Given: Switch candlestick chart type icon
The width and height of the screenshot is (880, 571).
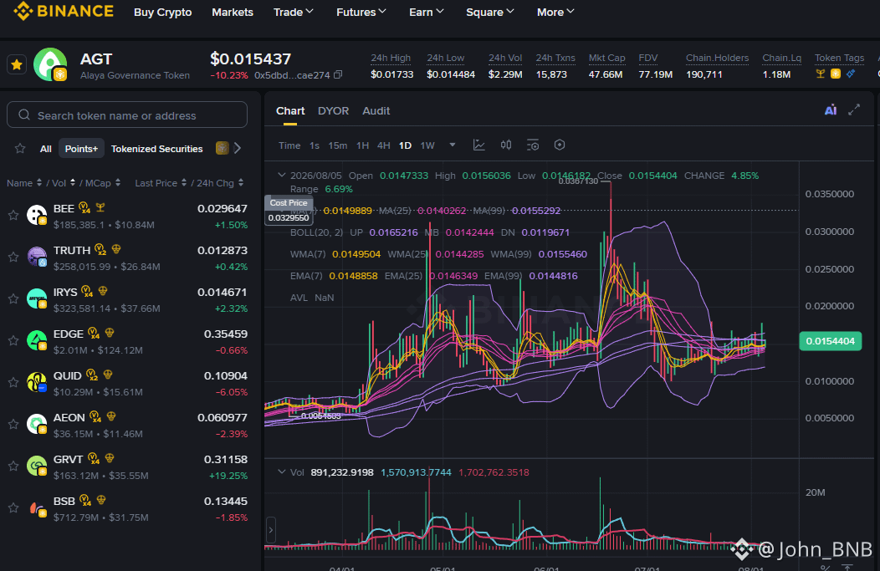Looking at the screenshot, I should [x=505, y=145].
